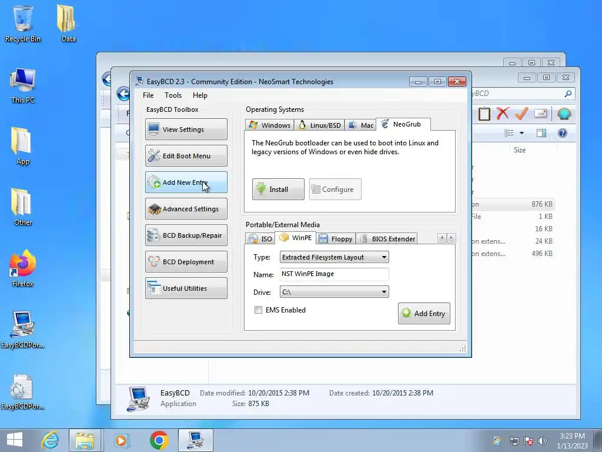Switch to the BIOS Extender tab

click(388, 239)
